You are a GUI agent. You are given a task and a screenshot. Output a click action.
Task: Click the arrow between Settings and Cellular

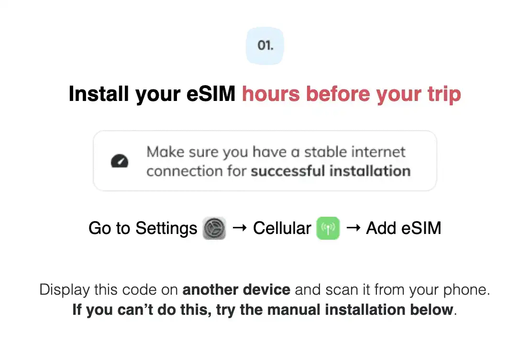(239, 228)
